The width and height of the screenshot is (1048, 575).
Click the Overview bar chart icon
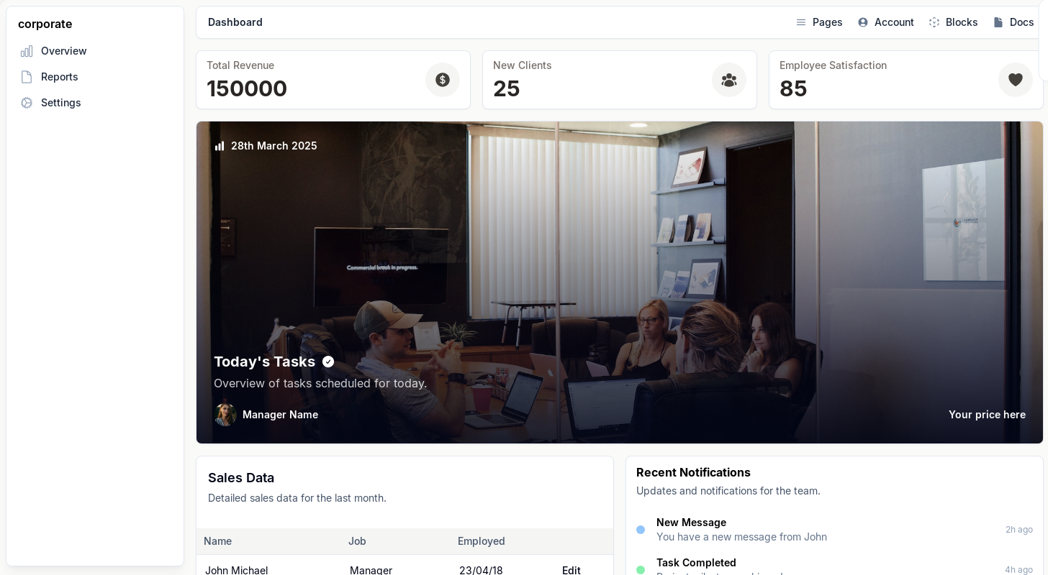(x=27, y=51)
